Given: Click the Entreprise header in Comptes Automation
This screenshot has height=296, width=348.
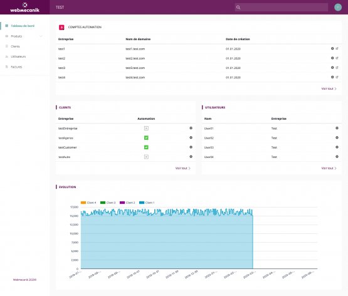Looking at the screenshot, I should pos(66,39).
